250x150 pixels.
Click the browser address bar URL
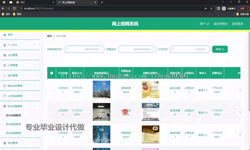(39, 8)
